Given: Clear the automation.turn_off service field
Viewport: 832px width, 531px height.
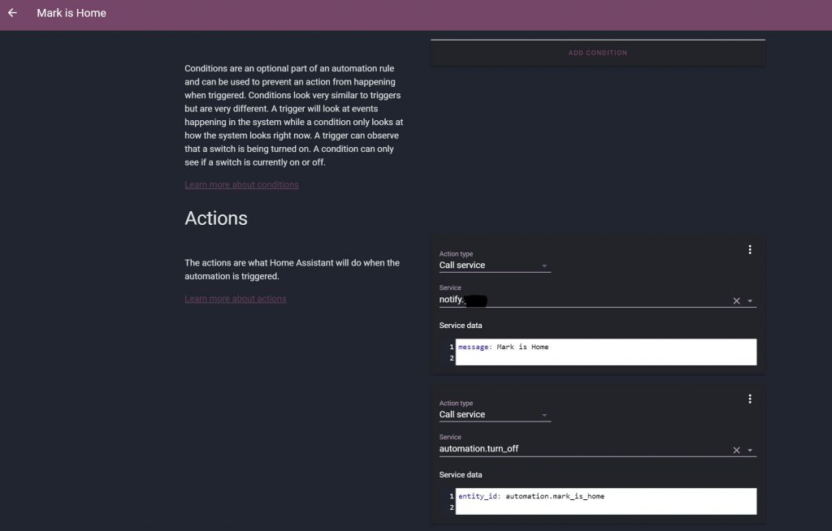Looking at the screenshot, I should tap(736, 450).
